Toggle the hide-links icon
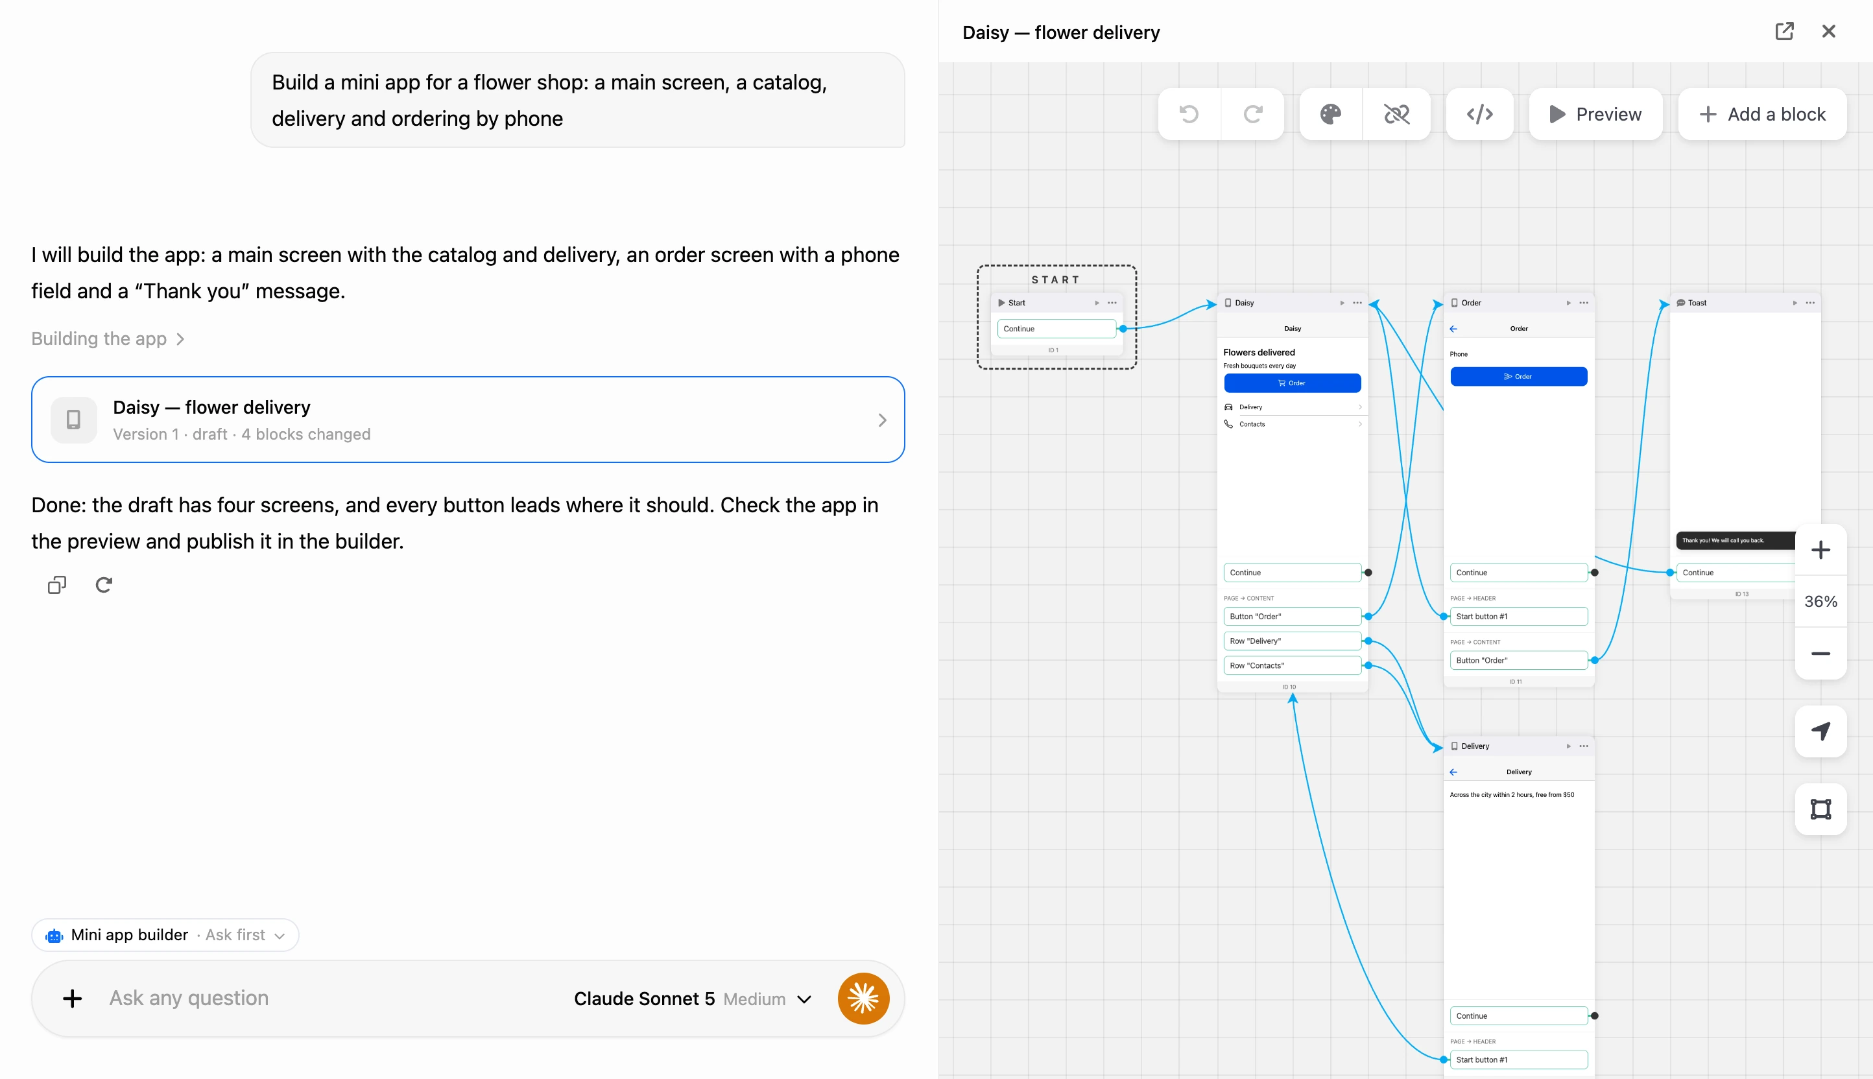Screen dimensions: 1873x1079 coord(1396,114)
